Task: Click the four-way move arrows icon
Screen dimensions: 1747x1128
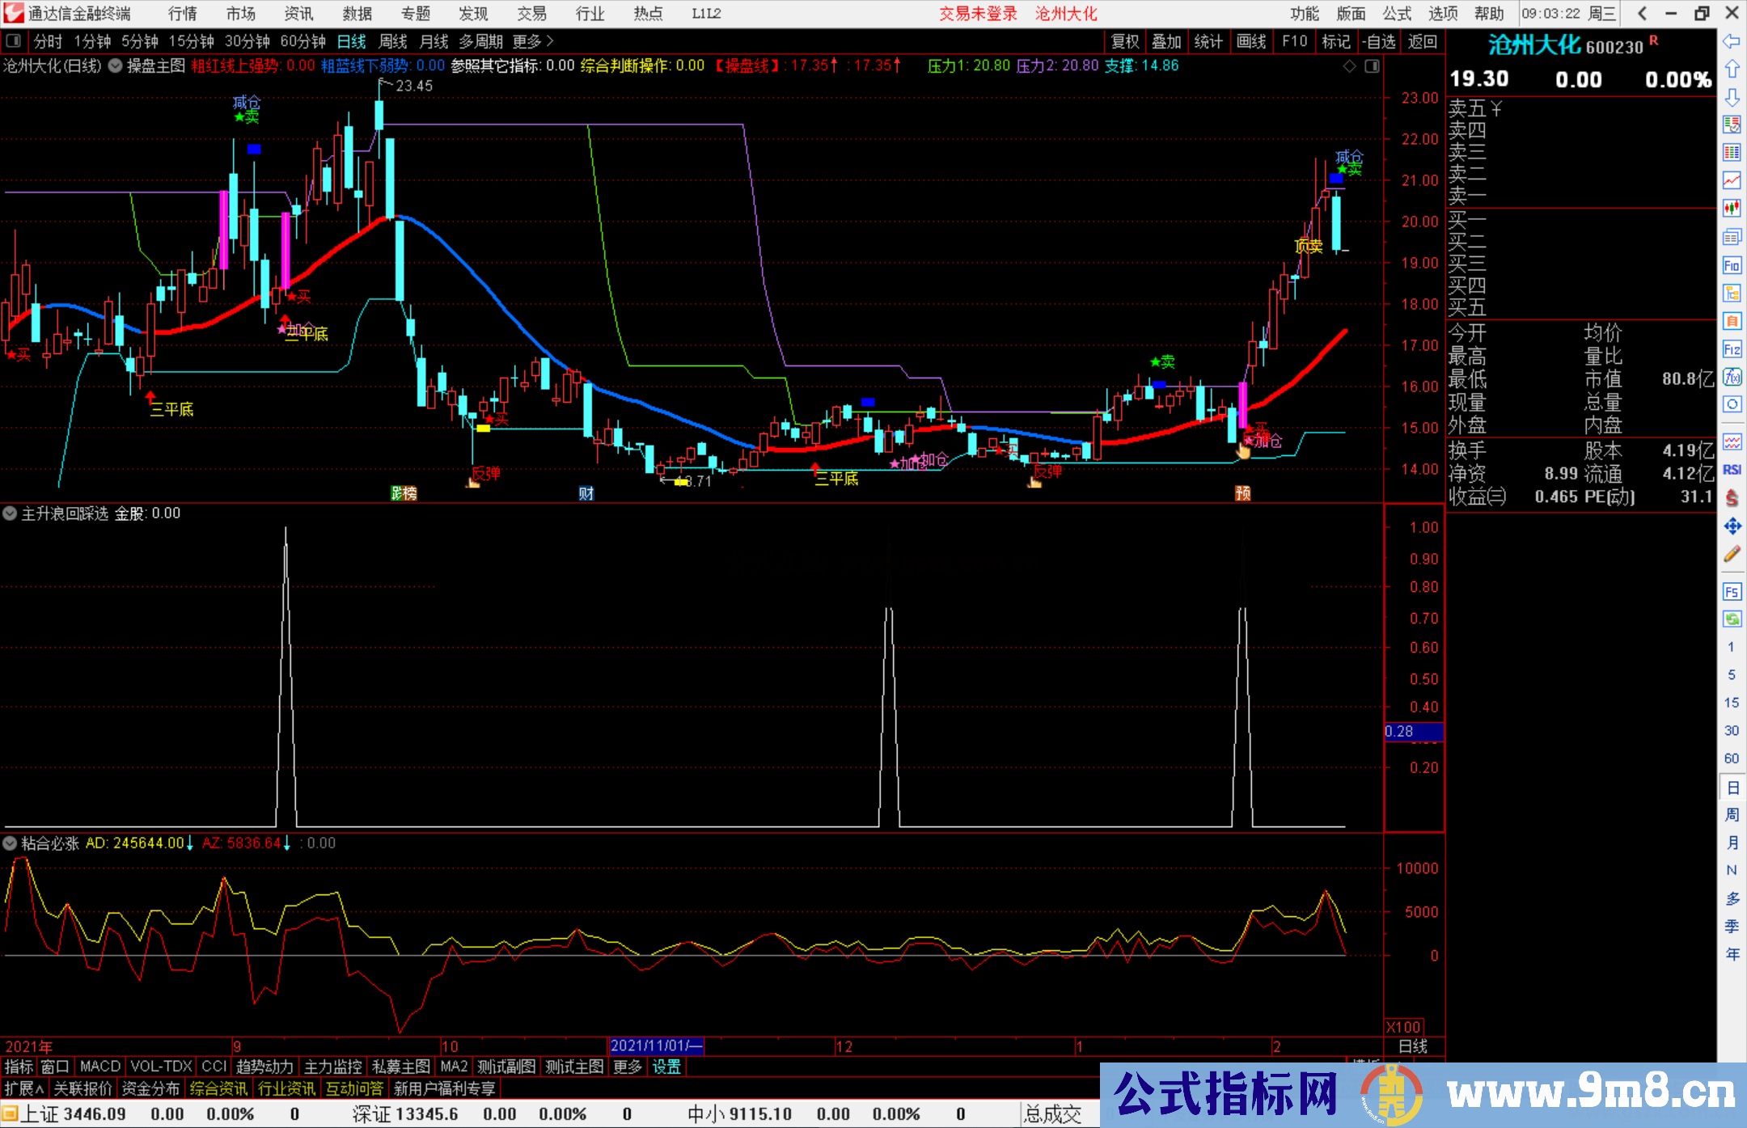Action: [1732, 526]
